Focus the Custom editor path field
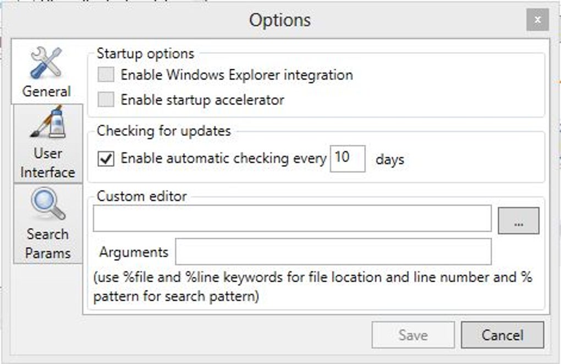This screenshot has height=364, width=561. coord(292,219)
